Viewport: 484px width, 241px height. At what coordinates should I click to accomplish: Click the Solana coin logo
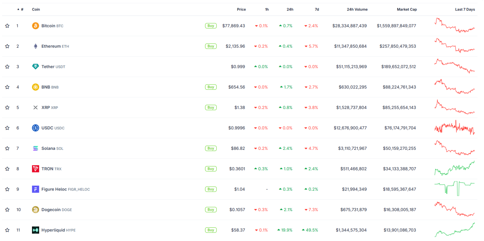tap(35, 148)
